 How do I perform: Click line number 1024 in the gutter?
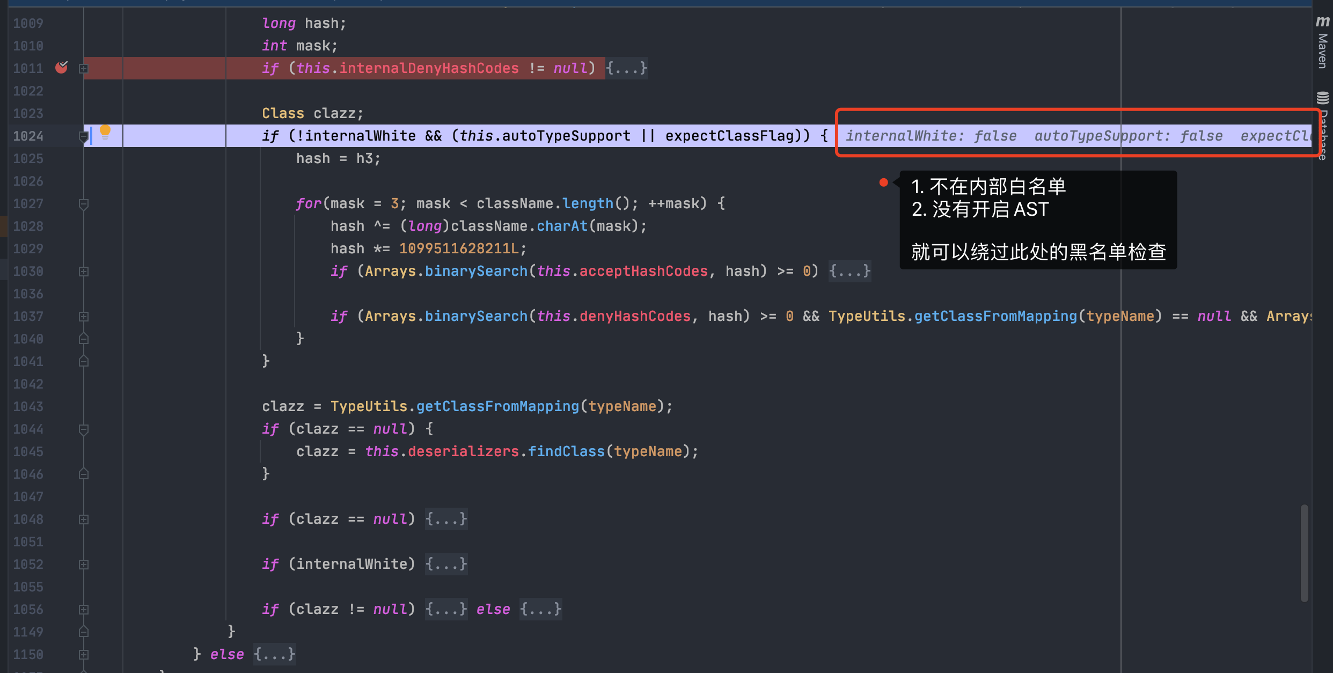28,136
